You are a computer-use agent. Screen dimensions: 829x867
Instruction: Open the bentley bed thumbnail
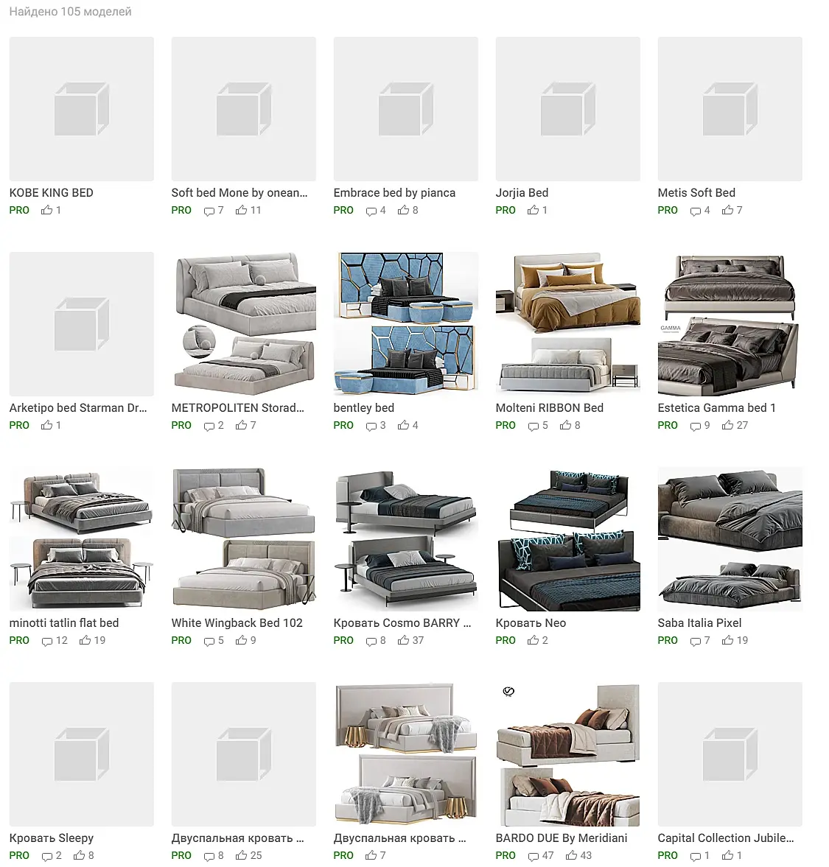point(406,323)
